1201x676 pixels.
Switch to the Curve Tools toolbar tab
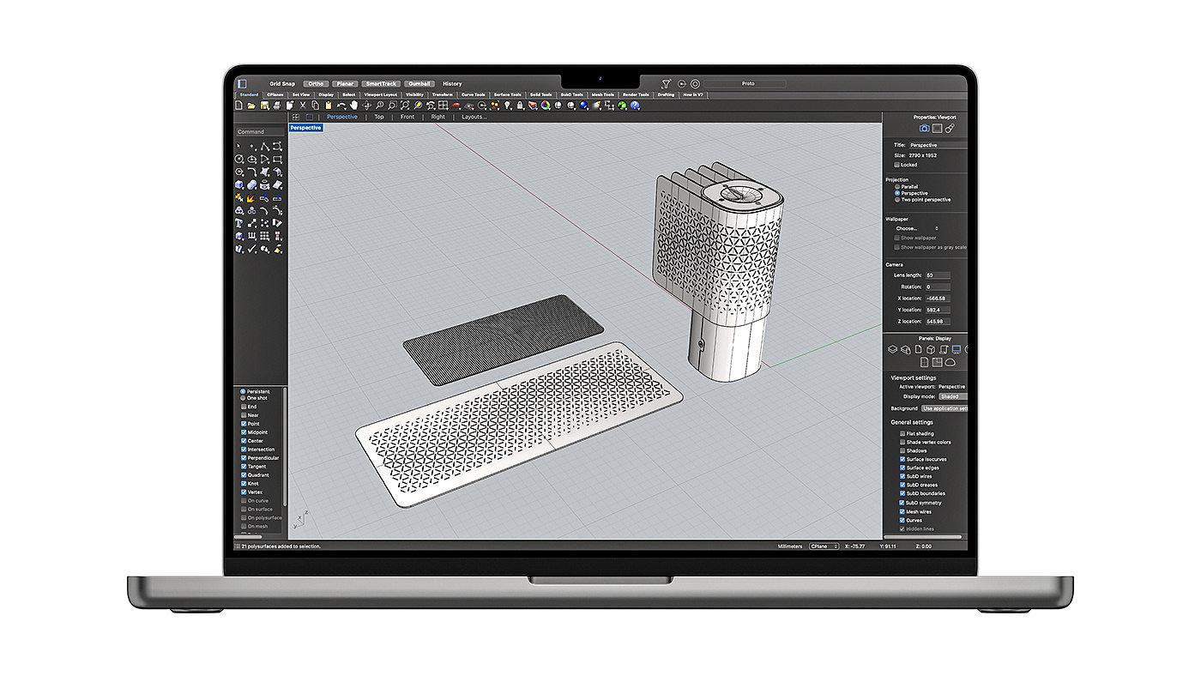(473, 94)
